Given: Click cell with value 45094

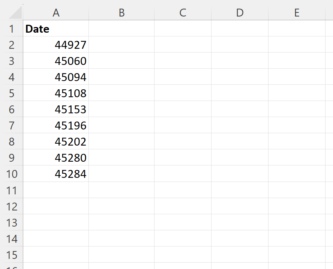Looking at the screenshot, I should click(x=56, y=77).
